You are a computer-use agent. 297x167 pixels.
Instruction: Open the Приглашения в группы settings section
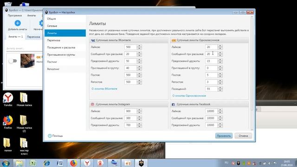[x=65, y=55]
